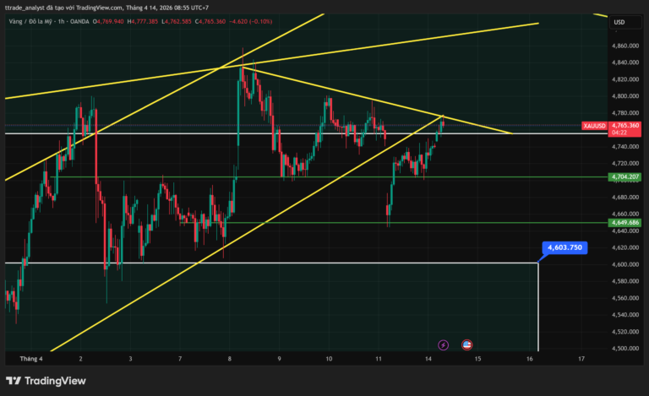The image size is (649, 396).
Task: Click the open value 4,769.940
Action: [x=110, y=21]
